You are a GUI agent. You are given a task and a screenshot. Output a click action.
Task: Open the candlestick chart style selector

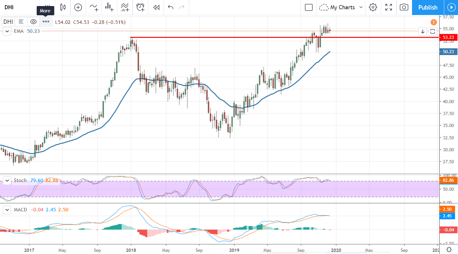63,7
